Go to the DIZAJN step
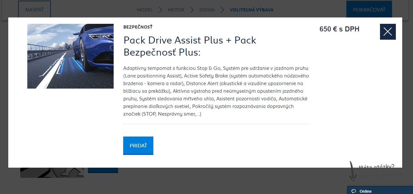The image size is (413, 194). [207, 10]
